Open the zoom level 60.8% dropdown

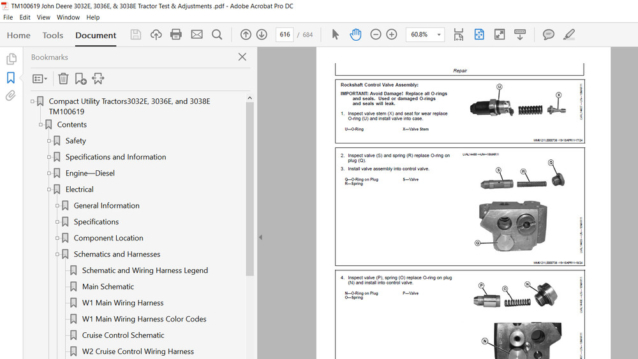pyautogui.click(x=439, y=34)
